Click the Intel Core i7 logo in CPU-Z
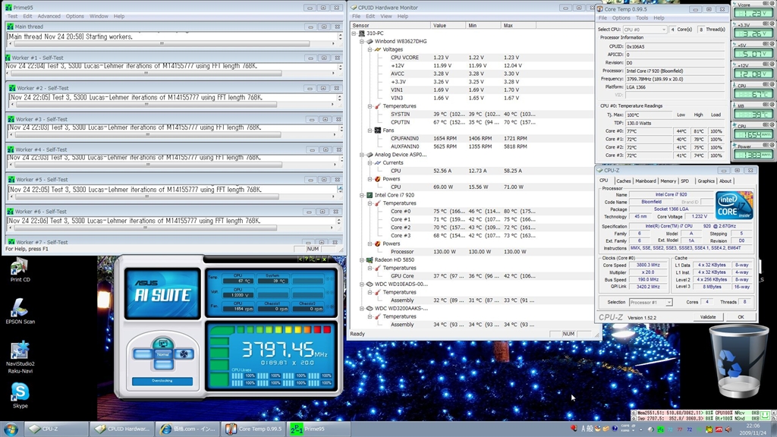 [x=735, y=205]
